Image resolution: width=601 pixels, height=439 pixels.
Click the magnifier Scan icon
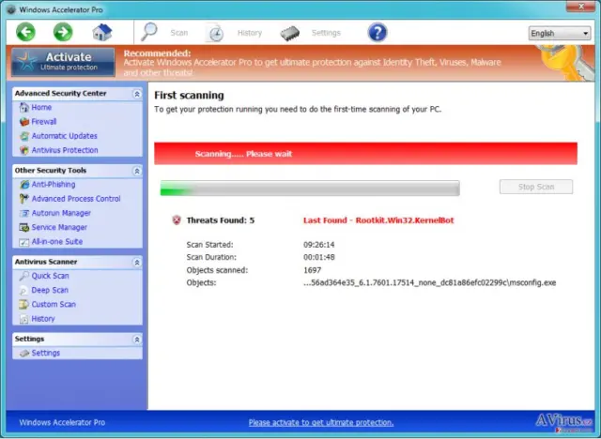tap(149, 32)
